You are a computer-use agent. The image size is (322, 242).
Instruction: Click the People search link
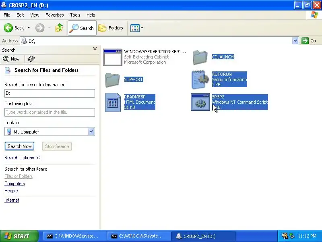11,191
